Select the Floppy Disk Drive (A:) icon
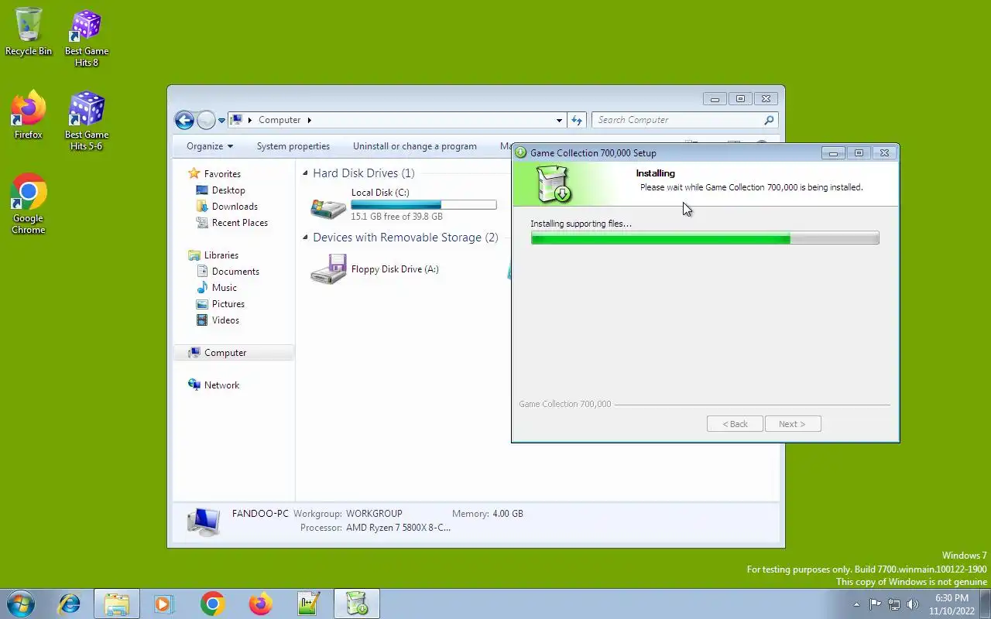 point(328,269)
